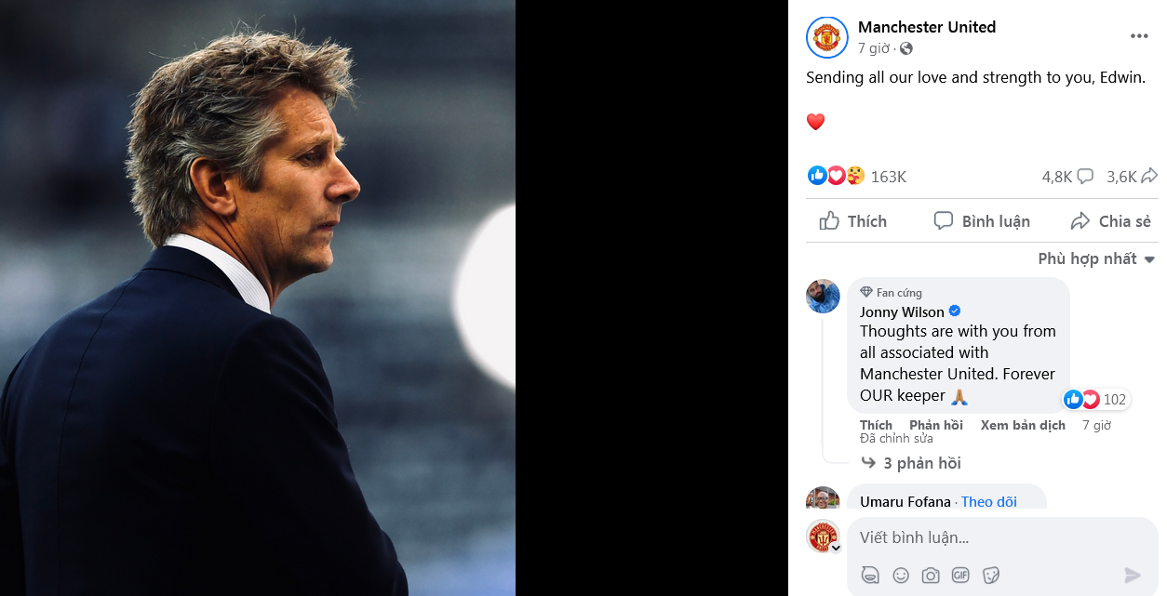The image size is (1167, 596).
Task: Add a sticker via the sticker icon
Action: (989, 576)
